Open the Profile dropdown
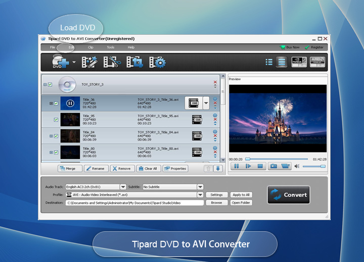 200,195
